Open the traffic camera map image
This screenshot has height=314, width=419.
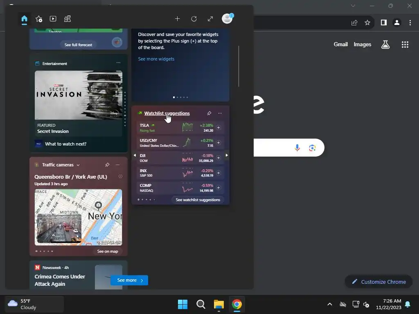click(x=78, y=218)
